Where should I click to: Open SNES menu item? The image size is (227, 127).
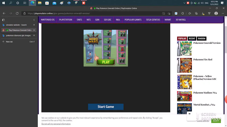point(79,20)
